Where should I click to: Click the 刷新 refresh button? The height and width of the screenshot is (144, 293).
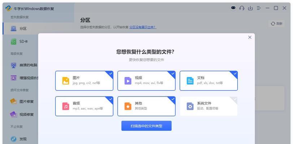click(277, 24)
